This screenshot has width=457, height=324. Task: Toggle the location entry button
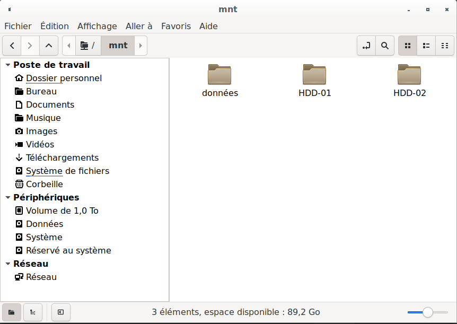coord(366,46)
